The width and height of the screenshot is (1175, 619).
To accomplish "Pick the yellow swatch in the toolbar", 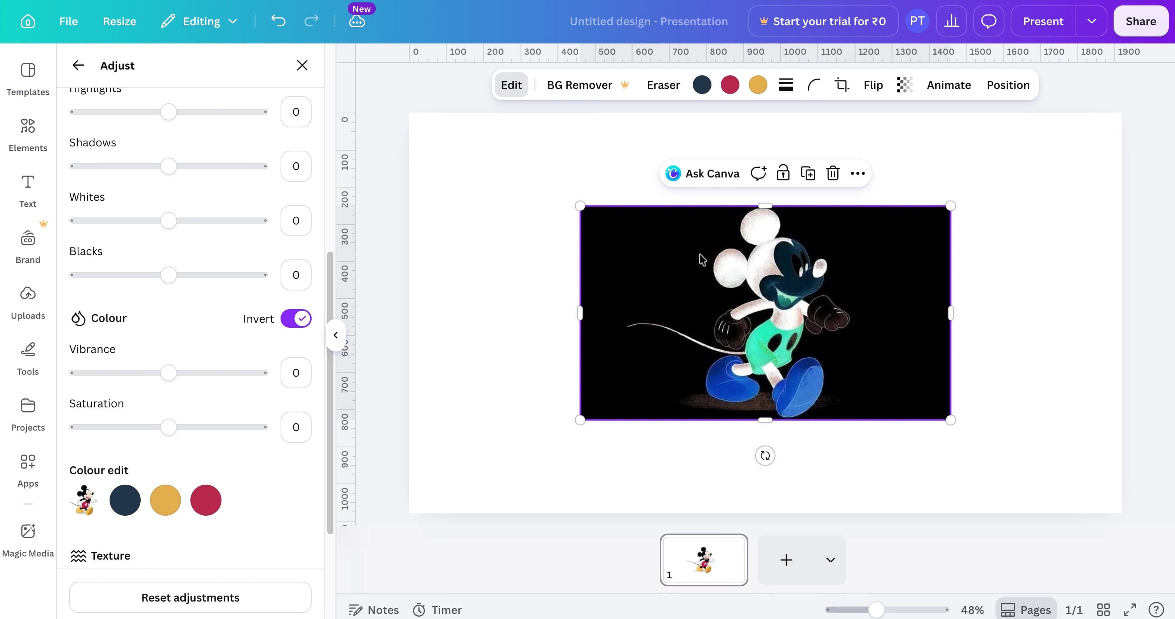I will pyautogui.click(x=758, y=85).
